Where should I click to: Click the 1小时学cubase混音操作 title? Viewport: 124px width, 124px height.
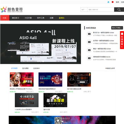(23, 110)
